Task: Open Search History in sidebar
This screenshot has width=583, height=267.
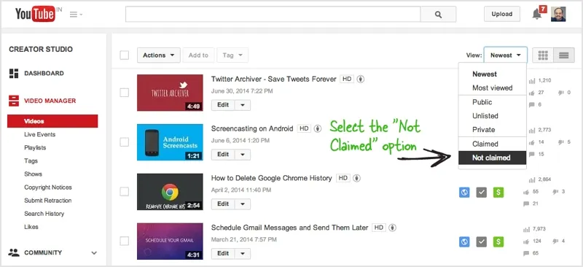Action: pos(44,214)
